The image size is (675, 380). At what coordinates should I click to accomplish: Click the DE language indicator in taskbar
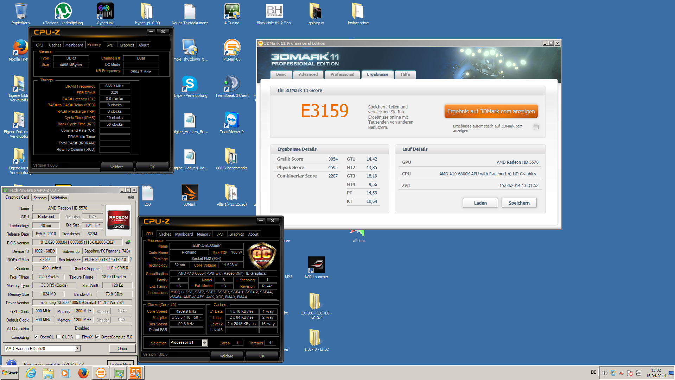[x=593, y=372]
